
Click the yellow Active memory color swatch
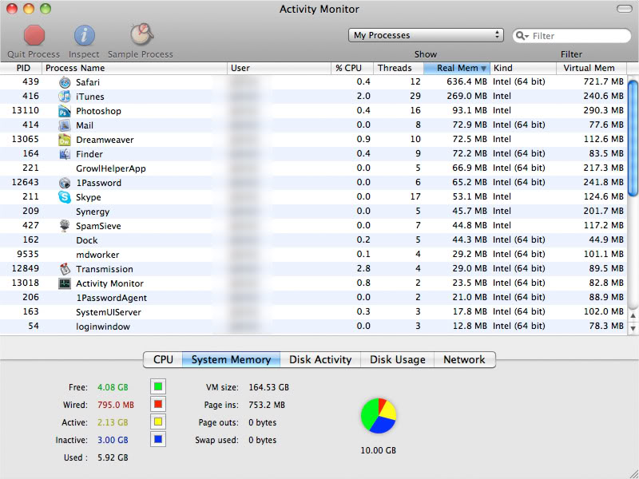pyautogui.click(x=158, y=422)
